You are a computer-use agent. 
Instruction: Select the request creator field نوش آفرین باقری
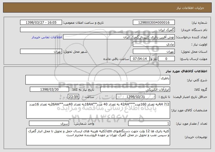tap(119, 37)
